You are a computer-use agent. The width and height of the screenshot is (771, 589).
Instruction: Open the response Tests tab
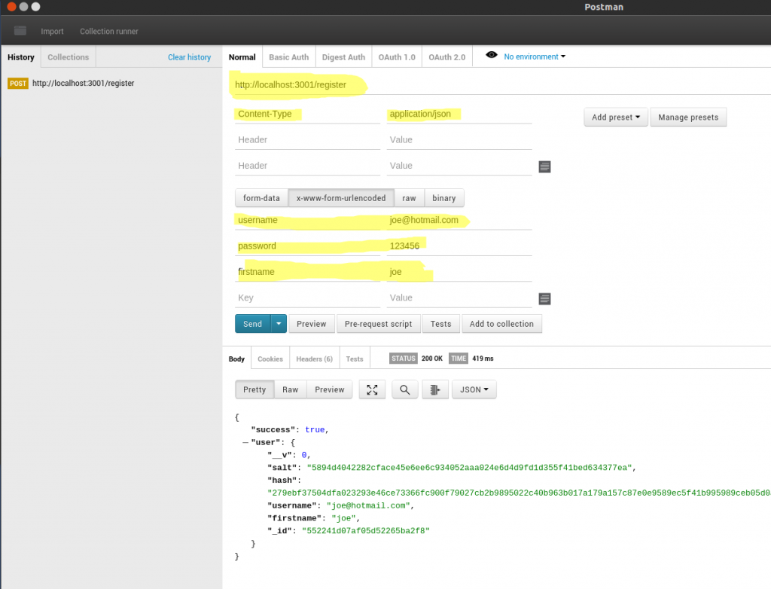click(x=354, y=359)
